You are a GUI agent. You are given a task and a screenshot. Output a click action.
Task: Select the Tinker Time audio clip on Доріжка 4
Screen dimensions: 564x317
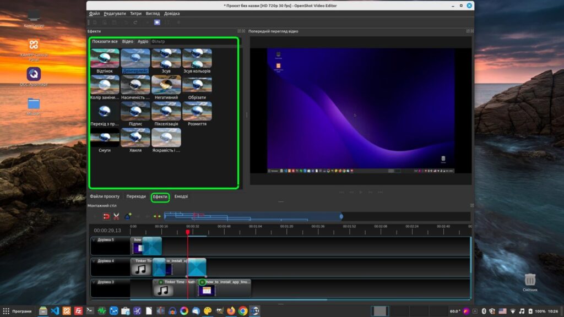tap(142, 267)
